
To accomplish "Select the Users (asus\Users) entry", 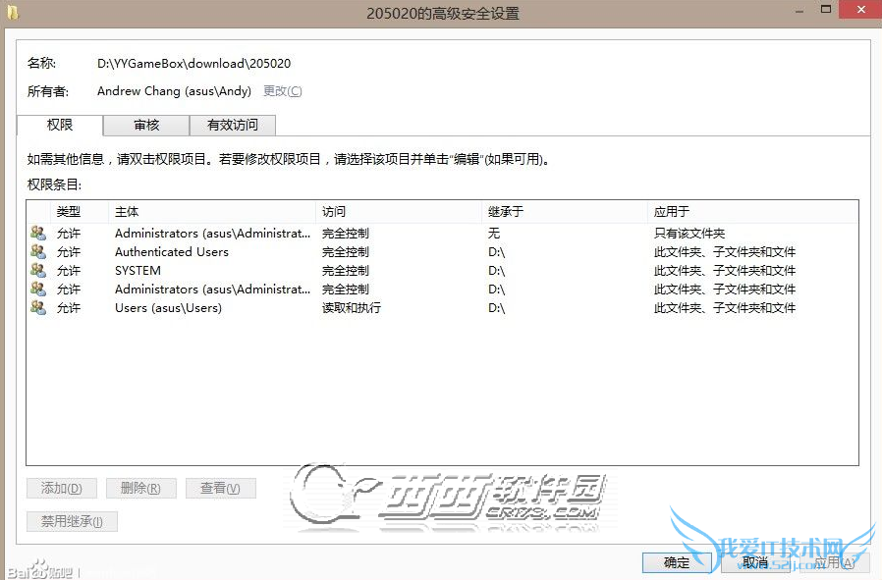I will 442,307.
